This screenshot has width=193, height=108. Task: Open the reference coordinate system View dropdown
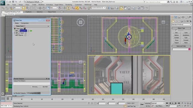54,7
